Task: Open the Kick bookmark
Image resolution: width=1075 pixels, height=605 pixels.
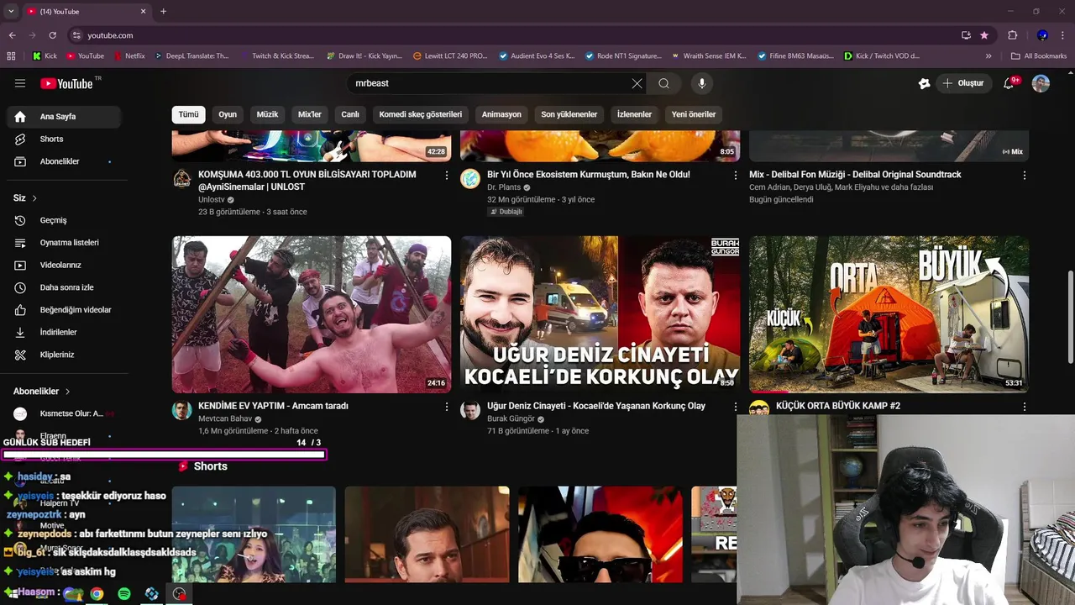Action: click(45, 56)
